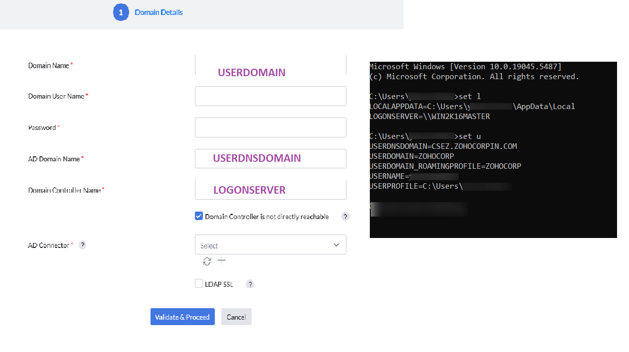Click the refresh AD connectors icon
This screenshot has height=352, width=629.
click(x=207, y=261)
